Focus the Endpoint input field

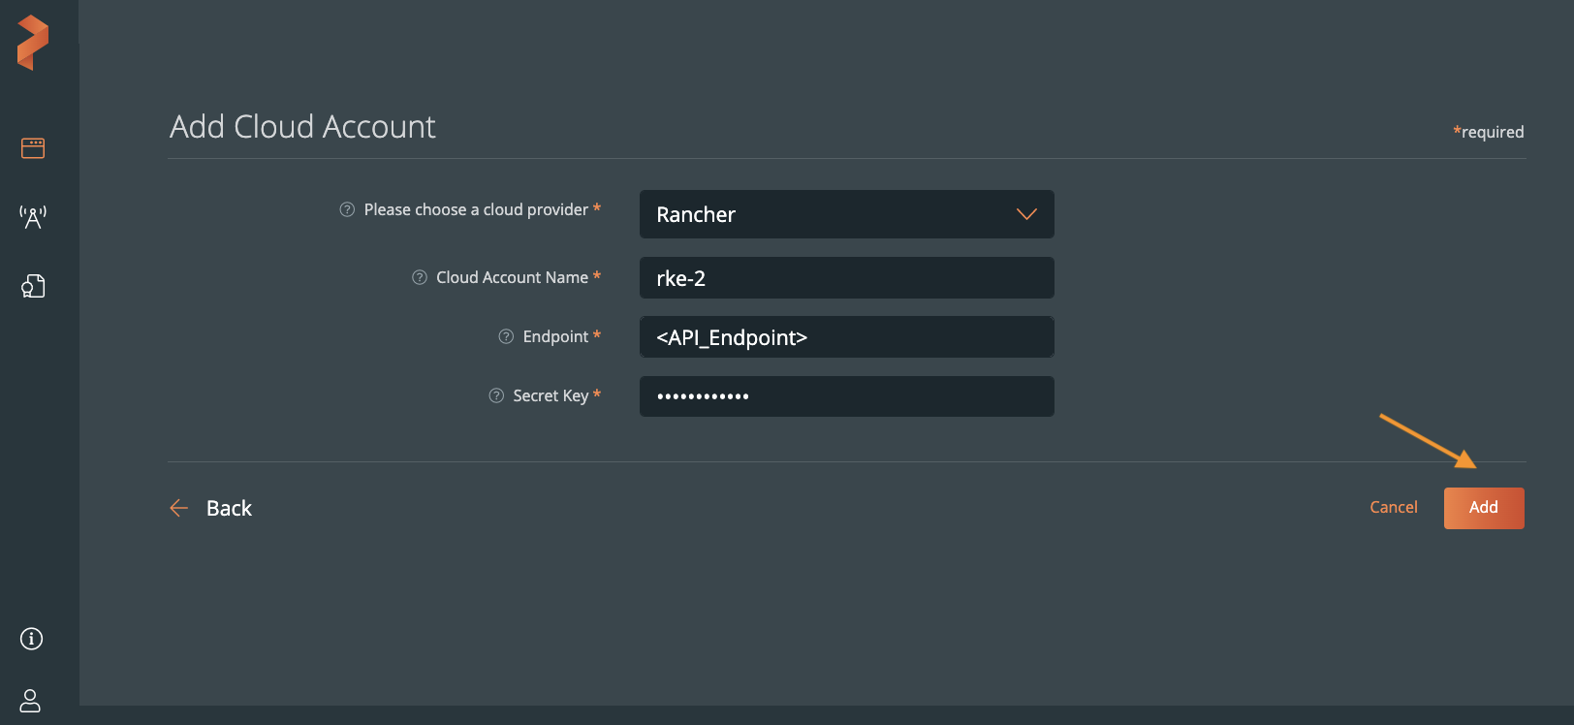point(846,337)
